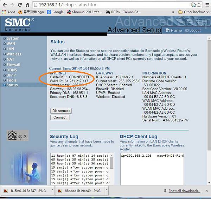Click the Current Time text
Screen dimensions: 211x199
[x=79, y=68]
